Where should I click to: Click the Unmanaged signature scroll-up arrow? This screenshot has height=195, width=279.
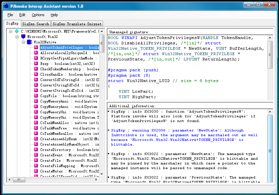(x=270, y=38)
